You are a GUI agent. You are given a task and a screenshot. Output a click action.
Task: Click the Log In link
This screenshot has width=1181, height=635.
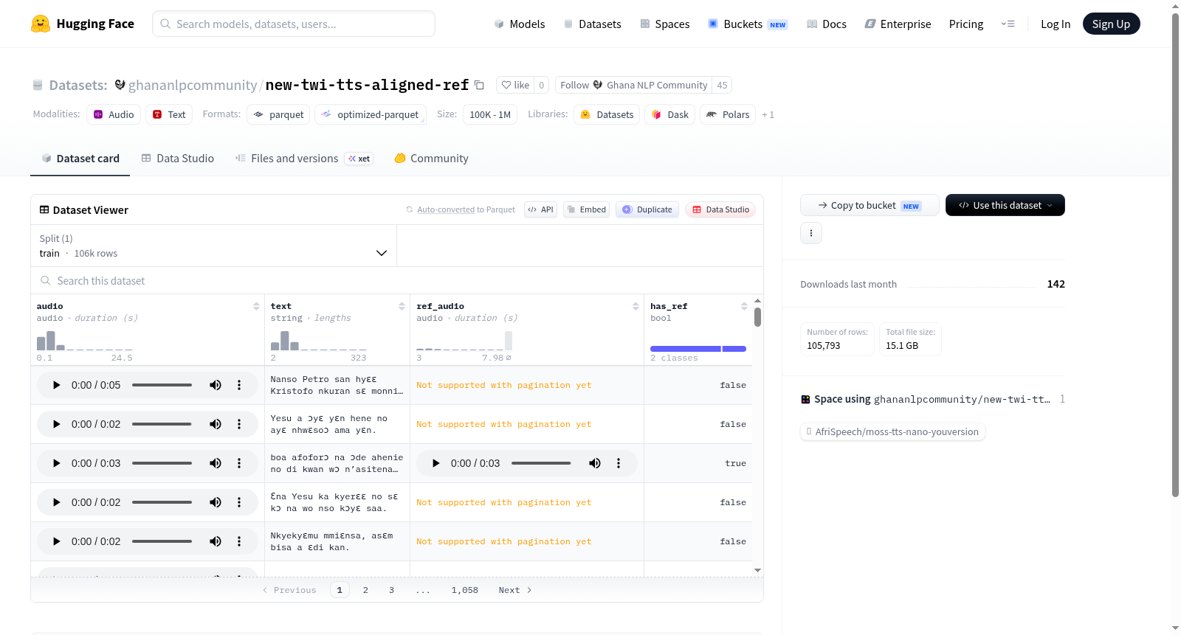click(x=1056, y=24)
